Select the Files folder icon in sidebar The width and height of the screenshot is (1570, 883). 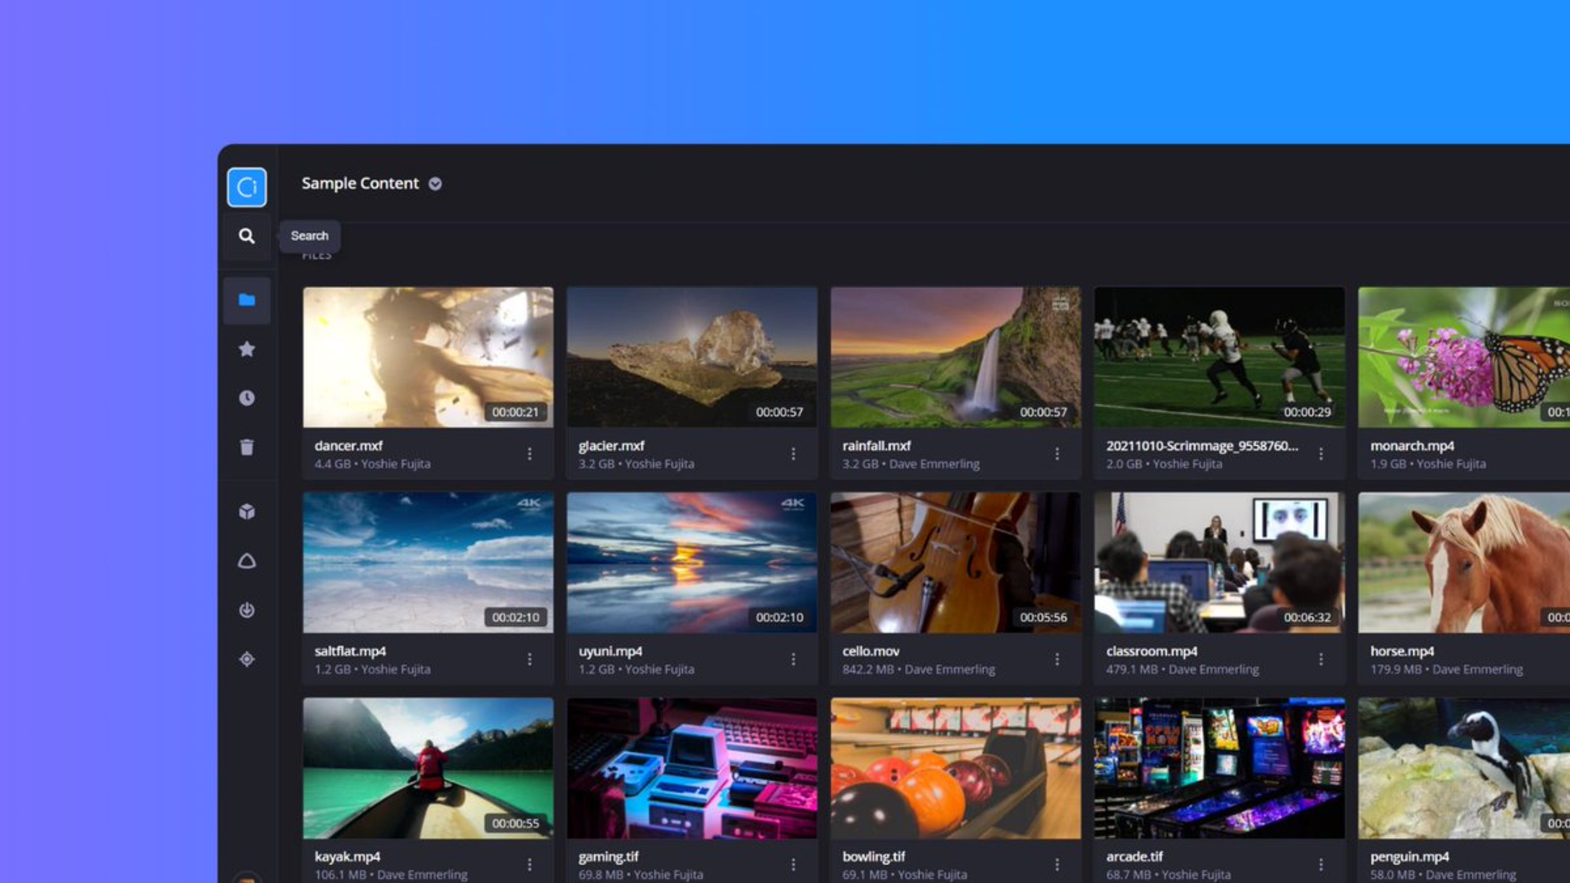click(x=247, y=300)
